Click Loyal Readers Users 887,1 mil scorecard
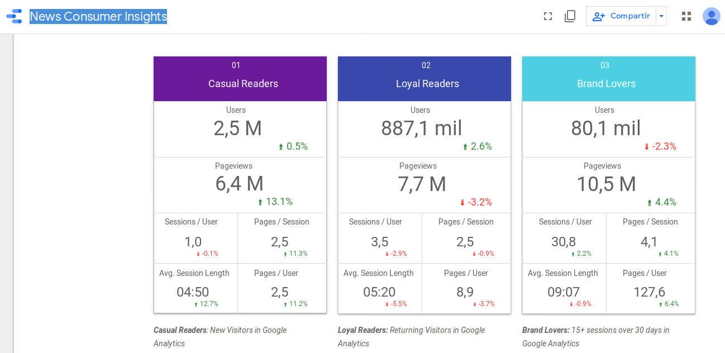Screen dimensions: 725x353 pos(422,128)
